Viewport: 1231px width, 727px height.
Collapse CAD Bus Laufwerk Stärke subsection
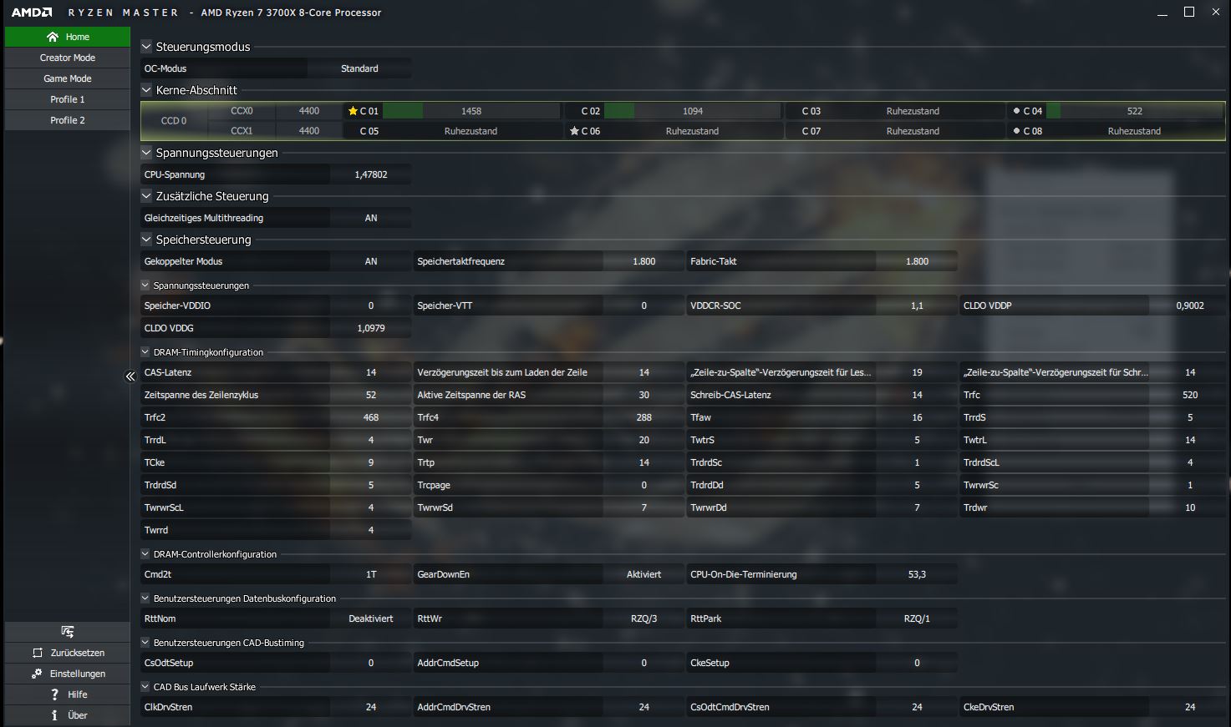(145, 687)
